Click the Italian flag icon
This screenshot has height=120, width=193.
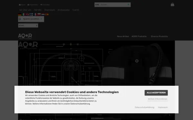[23, 14]
